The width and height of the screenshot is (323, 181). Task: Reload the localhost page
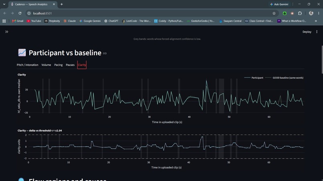point(20,13)
